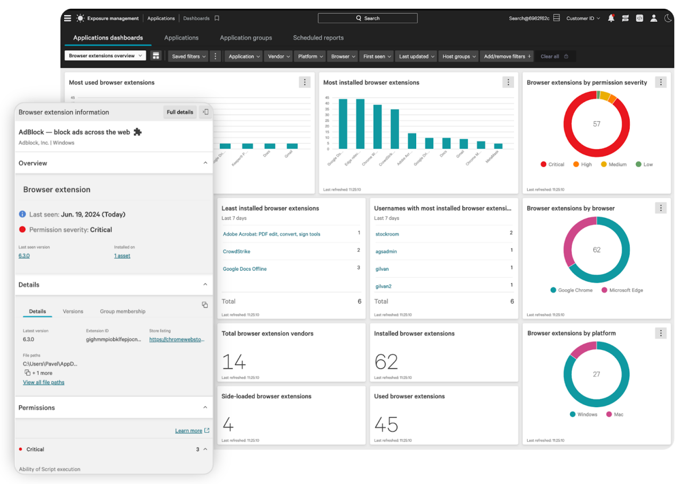This screenshot has width=683, height=484.
Task: Toggle dark mode moon icon
Action: tap(668, 18)
